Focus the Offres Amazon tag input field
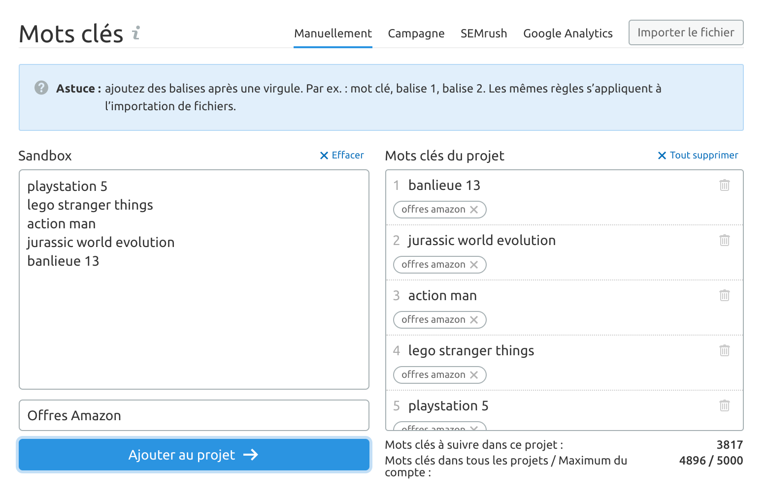This screenshot has height=494, width=767. pos(194,415)
